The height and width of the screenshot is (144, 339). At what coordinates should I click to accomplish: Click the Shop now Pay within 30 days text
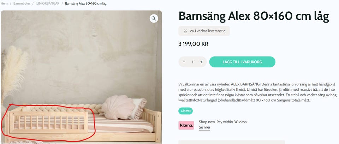[x=223, y=122]
